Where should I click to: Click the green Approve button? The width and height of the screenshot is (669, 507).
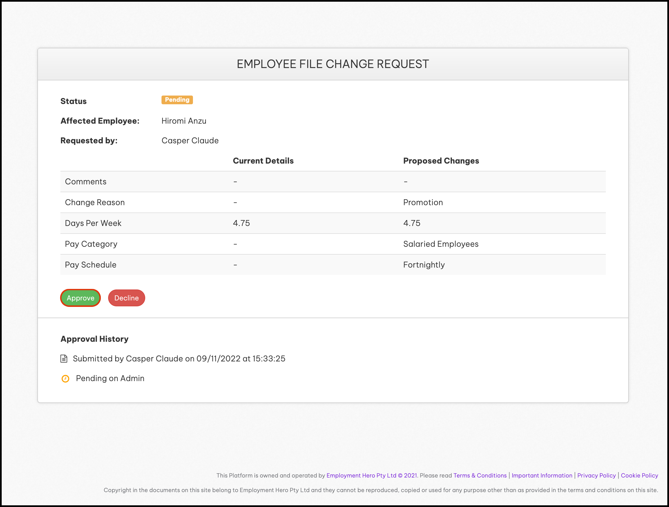coord(80,298)
